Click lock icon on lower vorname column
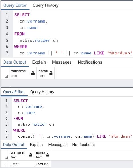133x168 pixels. tap(31, 155)
